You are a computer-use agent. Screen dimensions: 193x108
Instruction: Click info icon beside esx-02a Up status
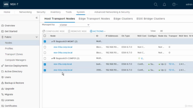point(165,70)
